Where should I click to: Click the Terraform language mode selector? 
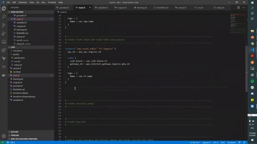pyautogui.click(x=231, y=142)
